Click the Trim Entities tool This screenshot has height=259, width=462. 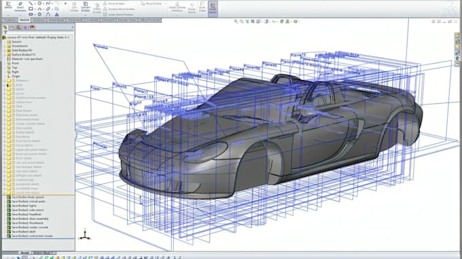click(74, 7)
